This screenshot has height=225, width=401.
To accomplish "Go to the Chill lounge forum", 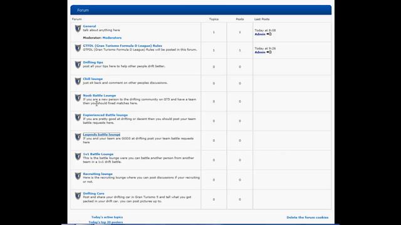I will [93, 79].
